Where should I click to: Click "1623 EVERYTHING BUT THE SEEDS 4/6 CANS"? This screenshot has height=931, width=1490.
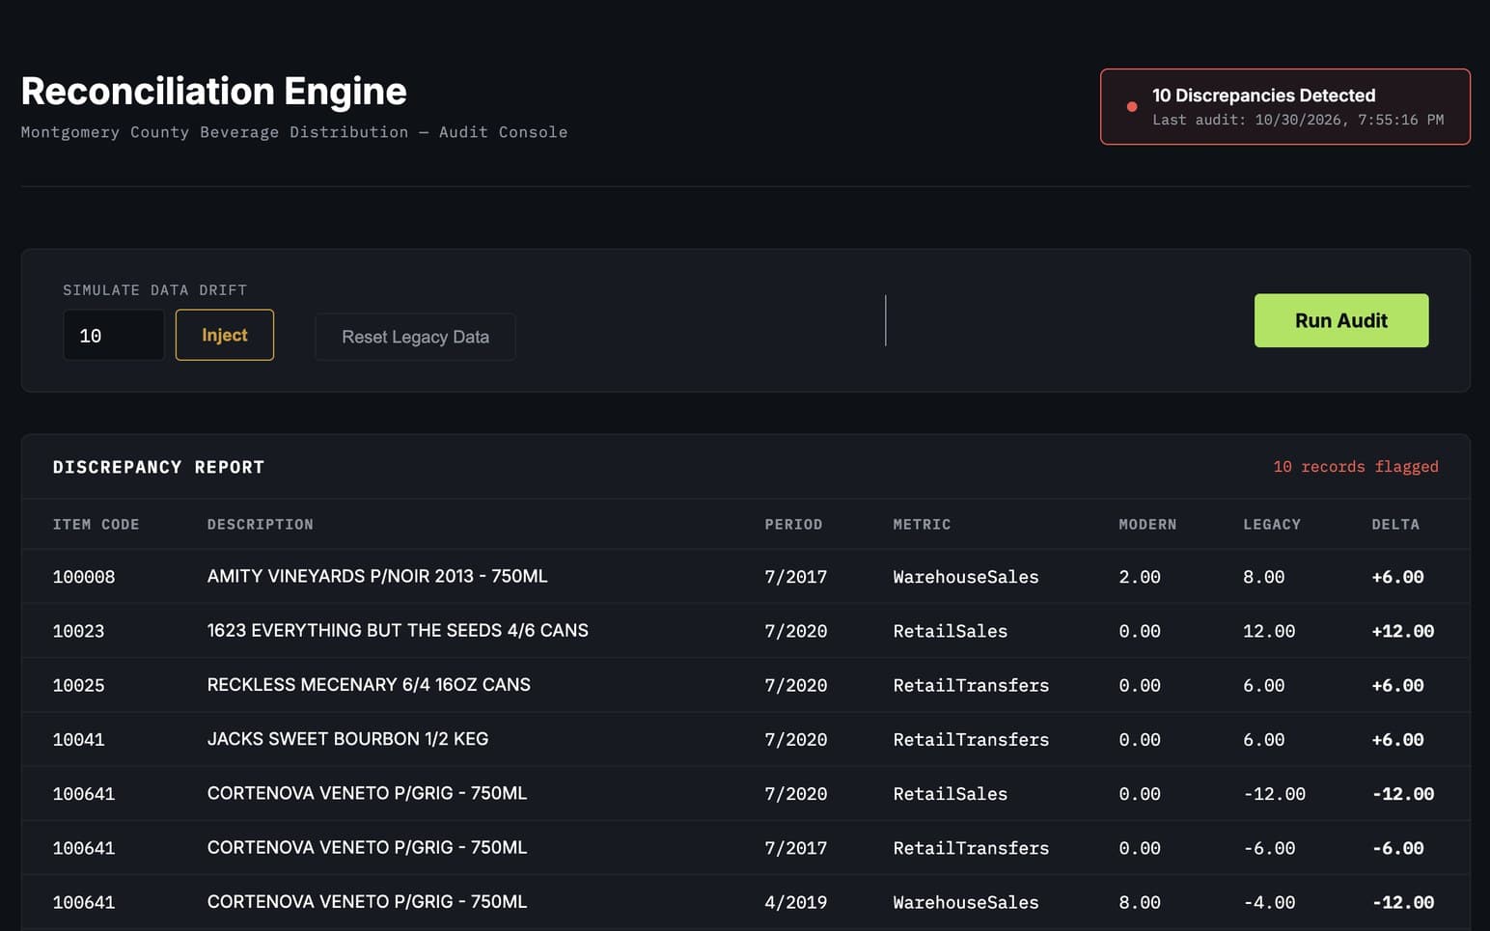tap(398, 630)
